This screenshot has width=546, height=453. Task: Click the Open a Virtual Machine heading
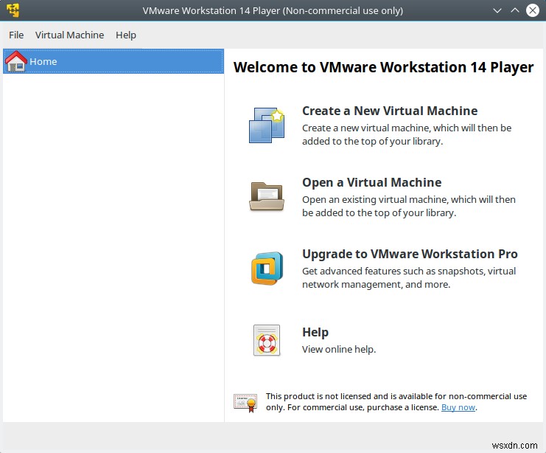pyautogui.click(x=372, y=182)
